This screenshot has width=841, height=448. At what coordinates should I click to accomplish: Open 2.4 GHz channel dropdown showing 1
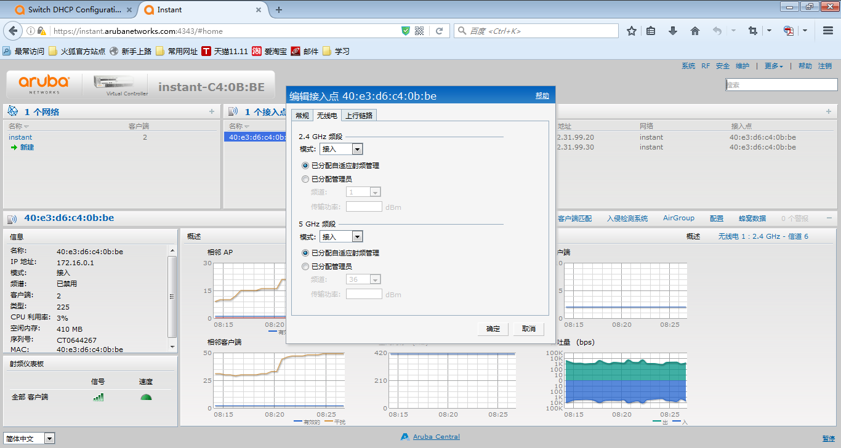pyautogui.click(x=363, y=192)
